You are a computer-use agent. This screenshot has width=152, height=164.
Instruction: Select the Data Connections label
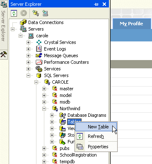coord(46,22)
